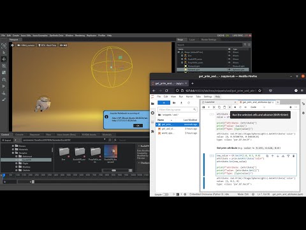Refresh the Jupyter file list
The height and width of the screenshot is (230, 306).
[189, 103]
